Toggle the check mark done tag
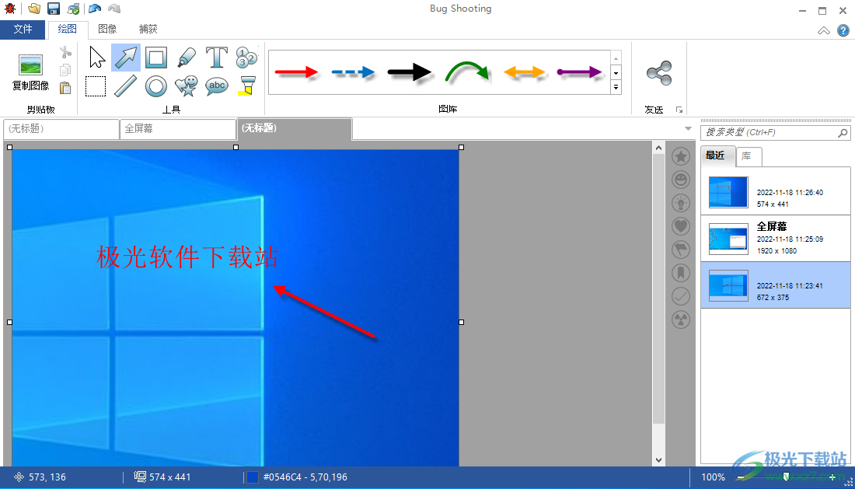This screenshot has height=489, width=855. 681,296
